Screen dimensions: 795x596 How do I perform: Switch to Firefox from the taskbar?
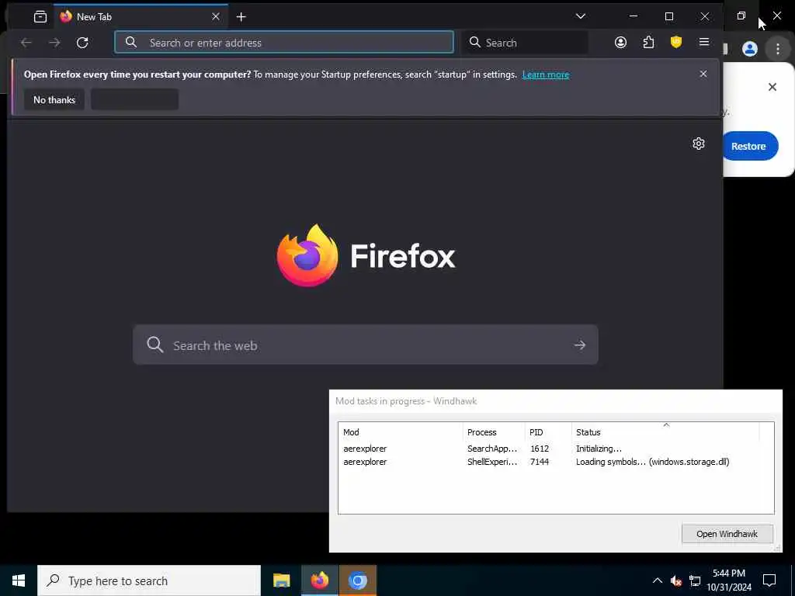(319, 580)
